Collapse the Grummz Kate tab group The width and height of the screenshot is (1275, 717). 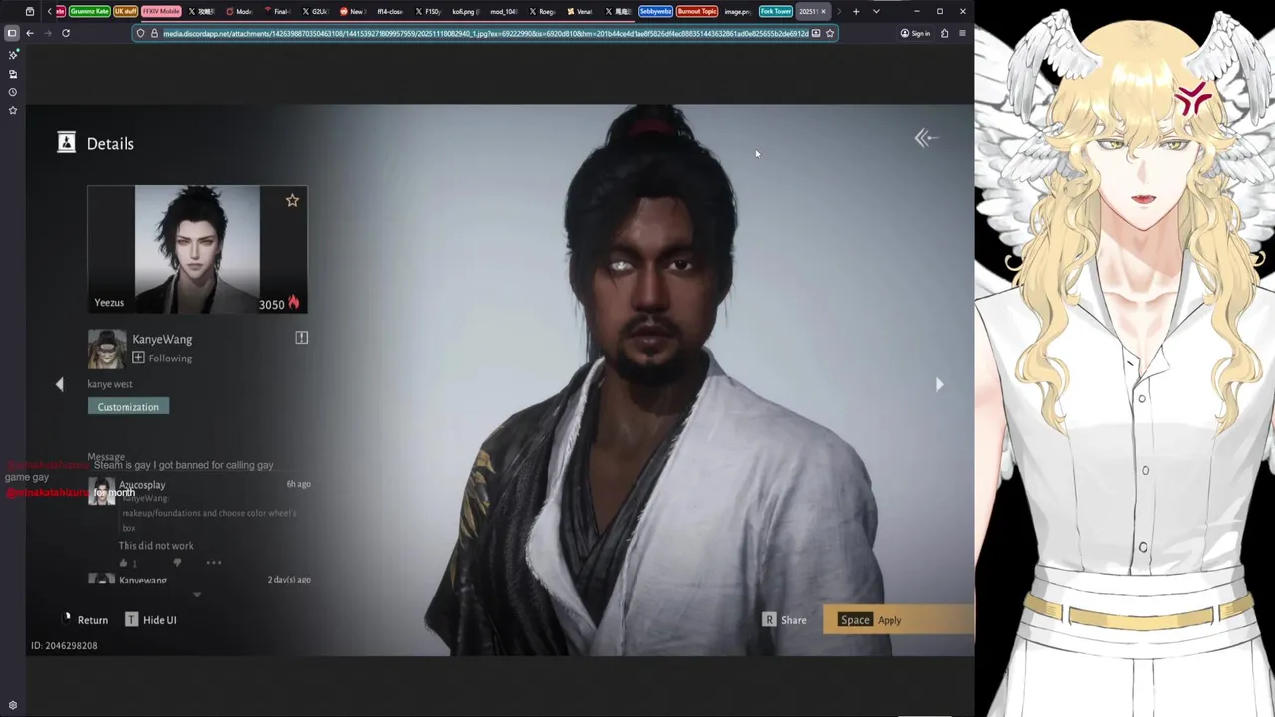[89, 12]
